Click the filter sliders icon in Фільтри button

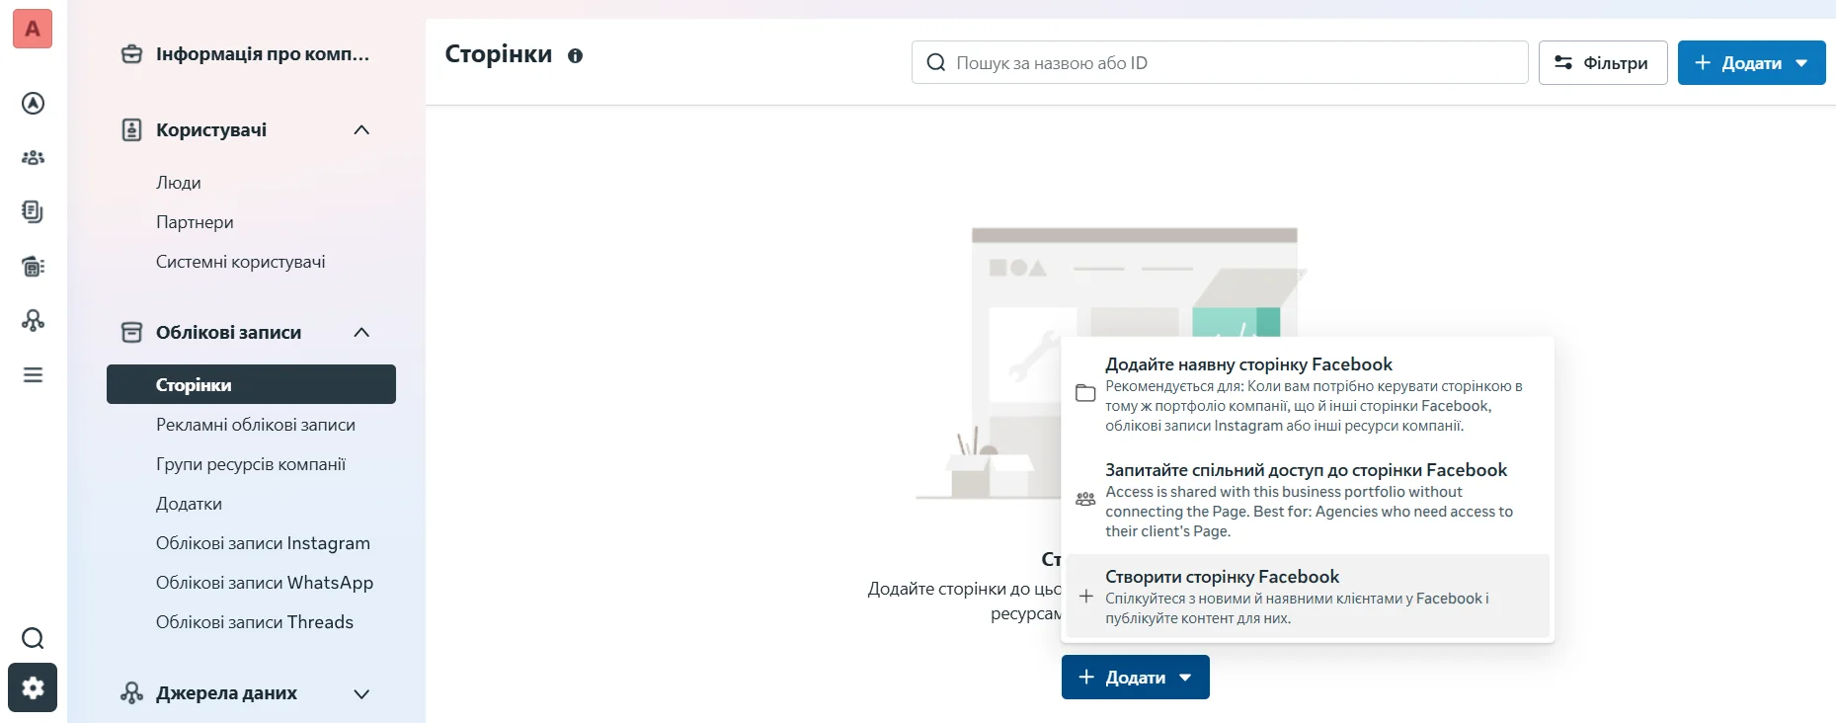tap(1563, 62)
